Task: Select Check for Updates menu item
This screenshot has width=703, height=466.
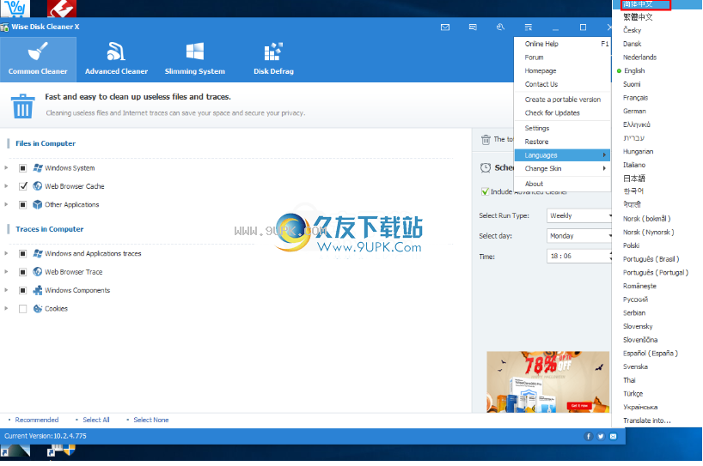Action: pyautogui.click(x=562, y=112)
